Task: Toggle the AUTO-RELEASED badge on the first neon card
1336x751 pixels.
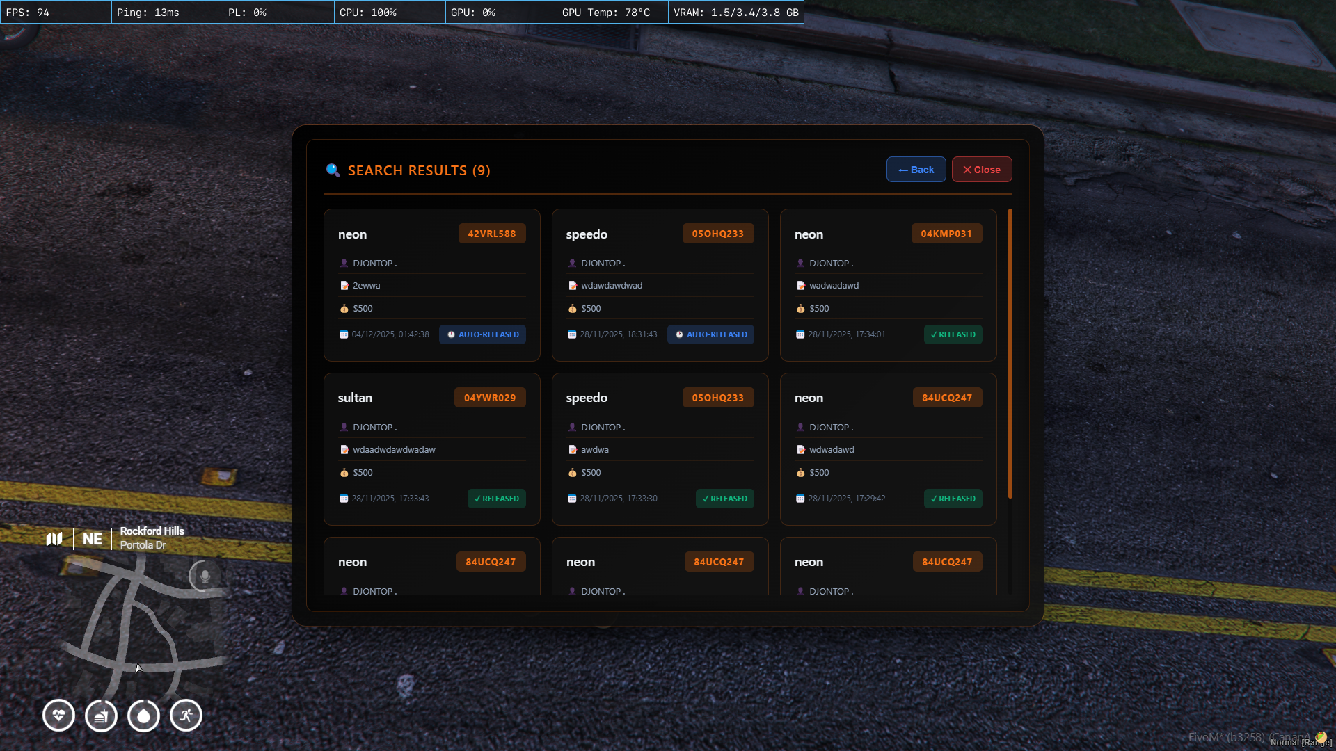Action: (x=482, y=334)
